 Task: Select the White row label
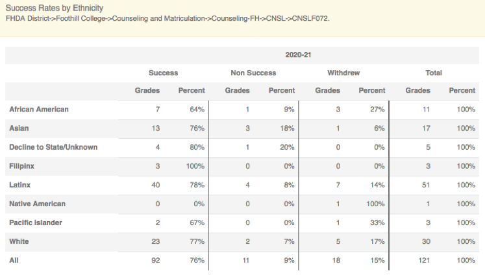tap(19, 241)
